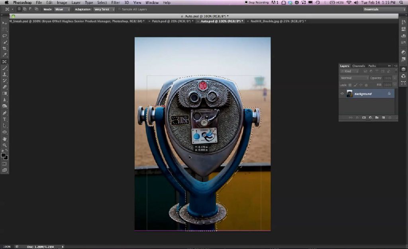408x249 pixels.
Task: Select the Horizontal Type tool
Action: click(4, 119)
